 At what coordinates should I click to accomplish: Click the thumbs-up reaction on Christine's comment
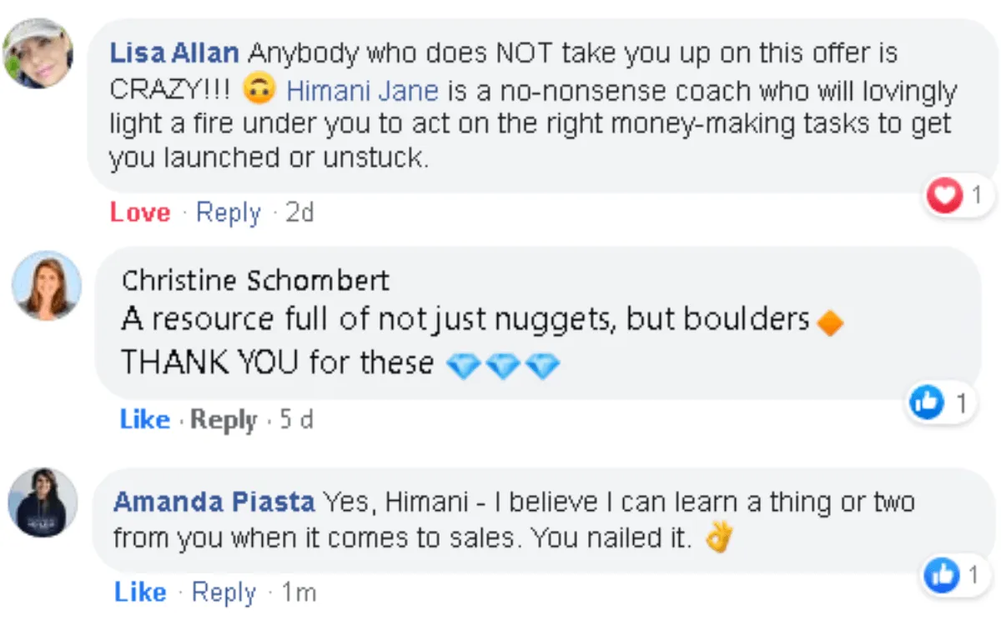(926, 403)
